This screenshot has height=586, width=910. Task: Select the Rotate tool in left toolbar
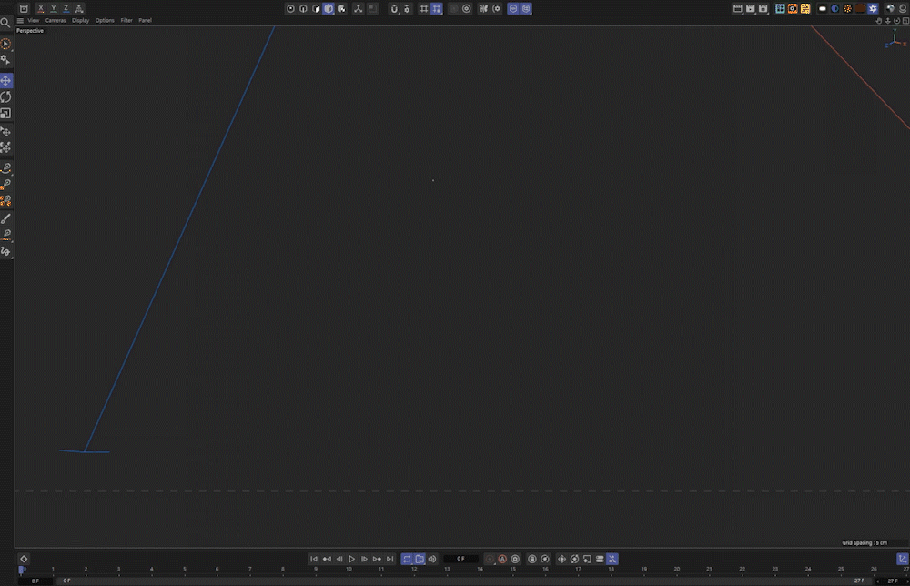click(x=5, y=96)
